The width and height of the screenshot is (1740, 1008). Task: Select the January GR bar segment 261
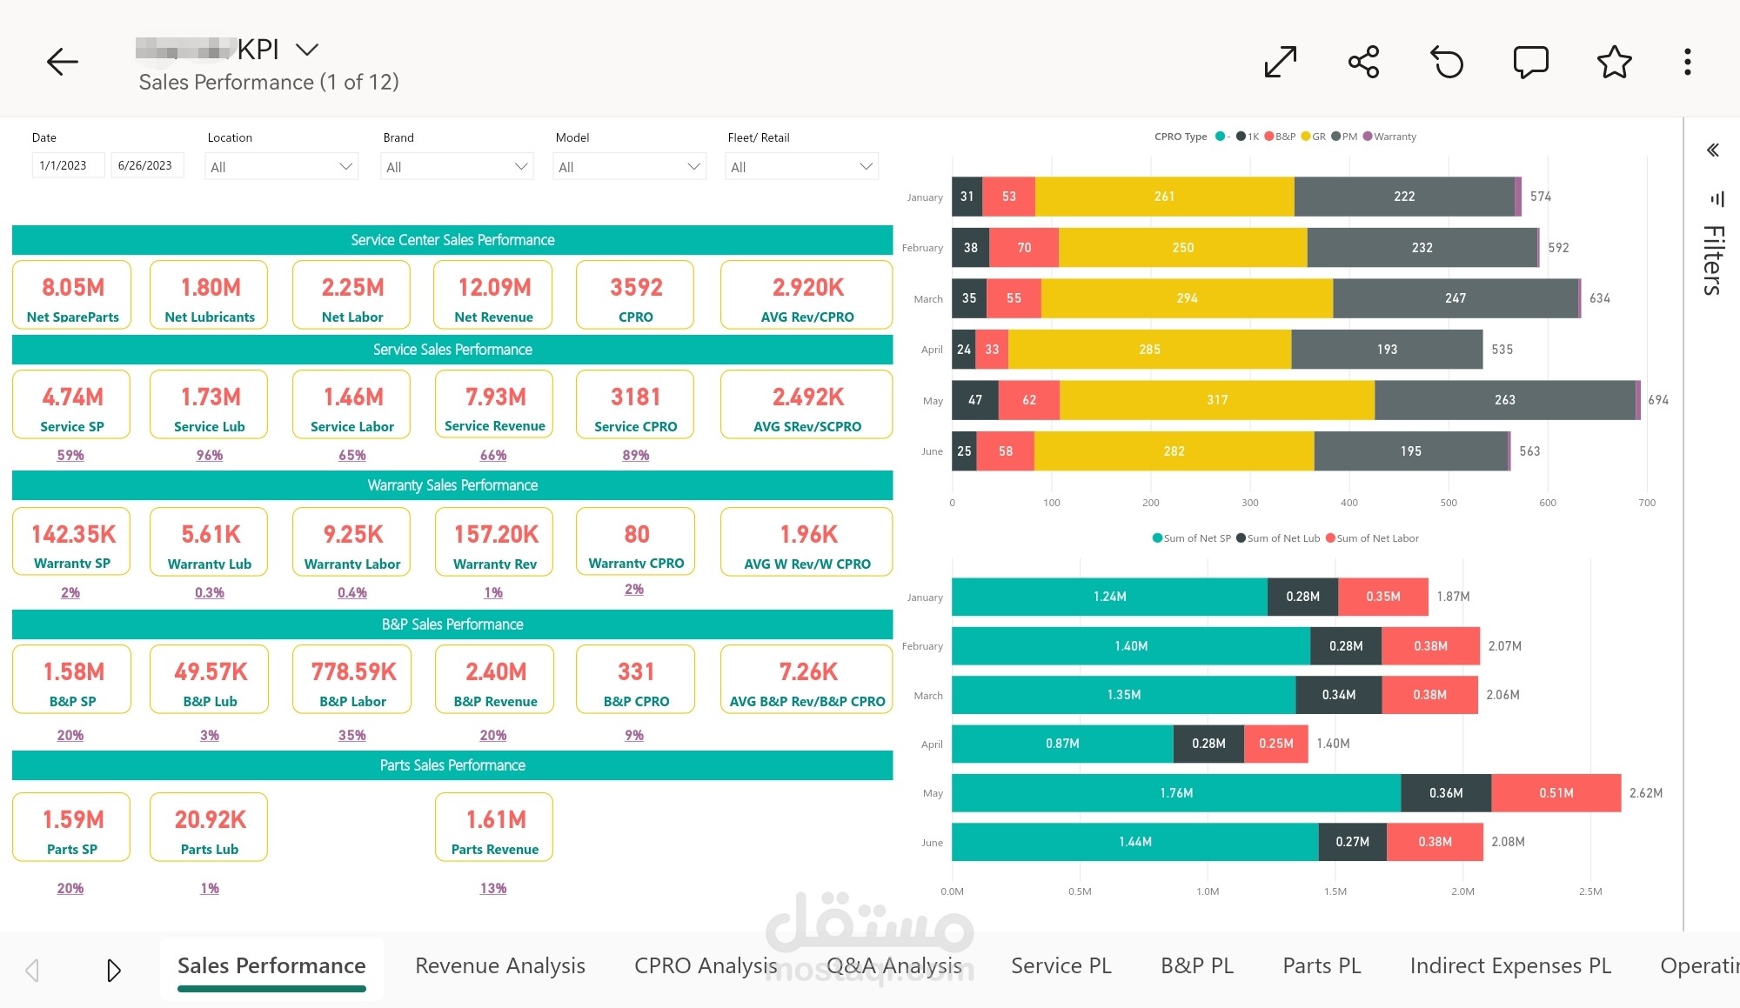tap(1165, 197)
